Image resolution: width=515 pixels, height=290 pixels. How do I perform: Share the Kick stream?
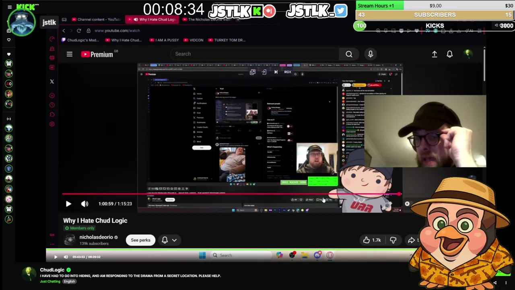point(495,283)
